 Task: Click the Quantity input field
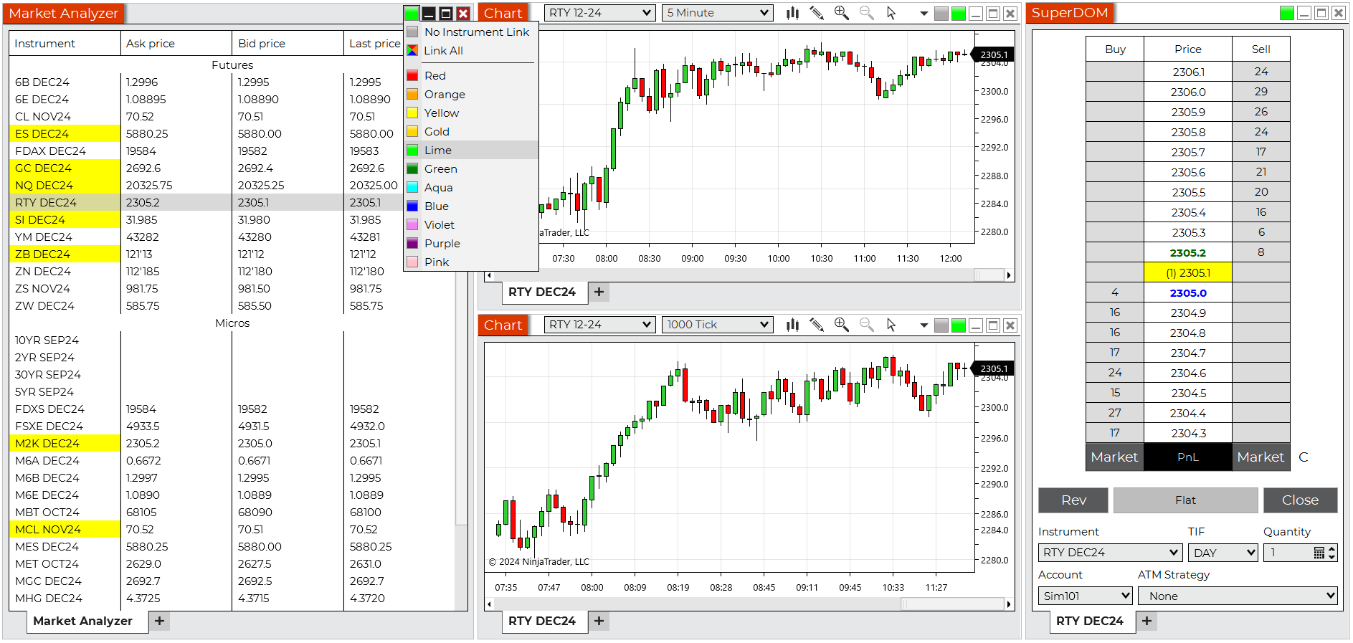[x=1288, y=553]
